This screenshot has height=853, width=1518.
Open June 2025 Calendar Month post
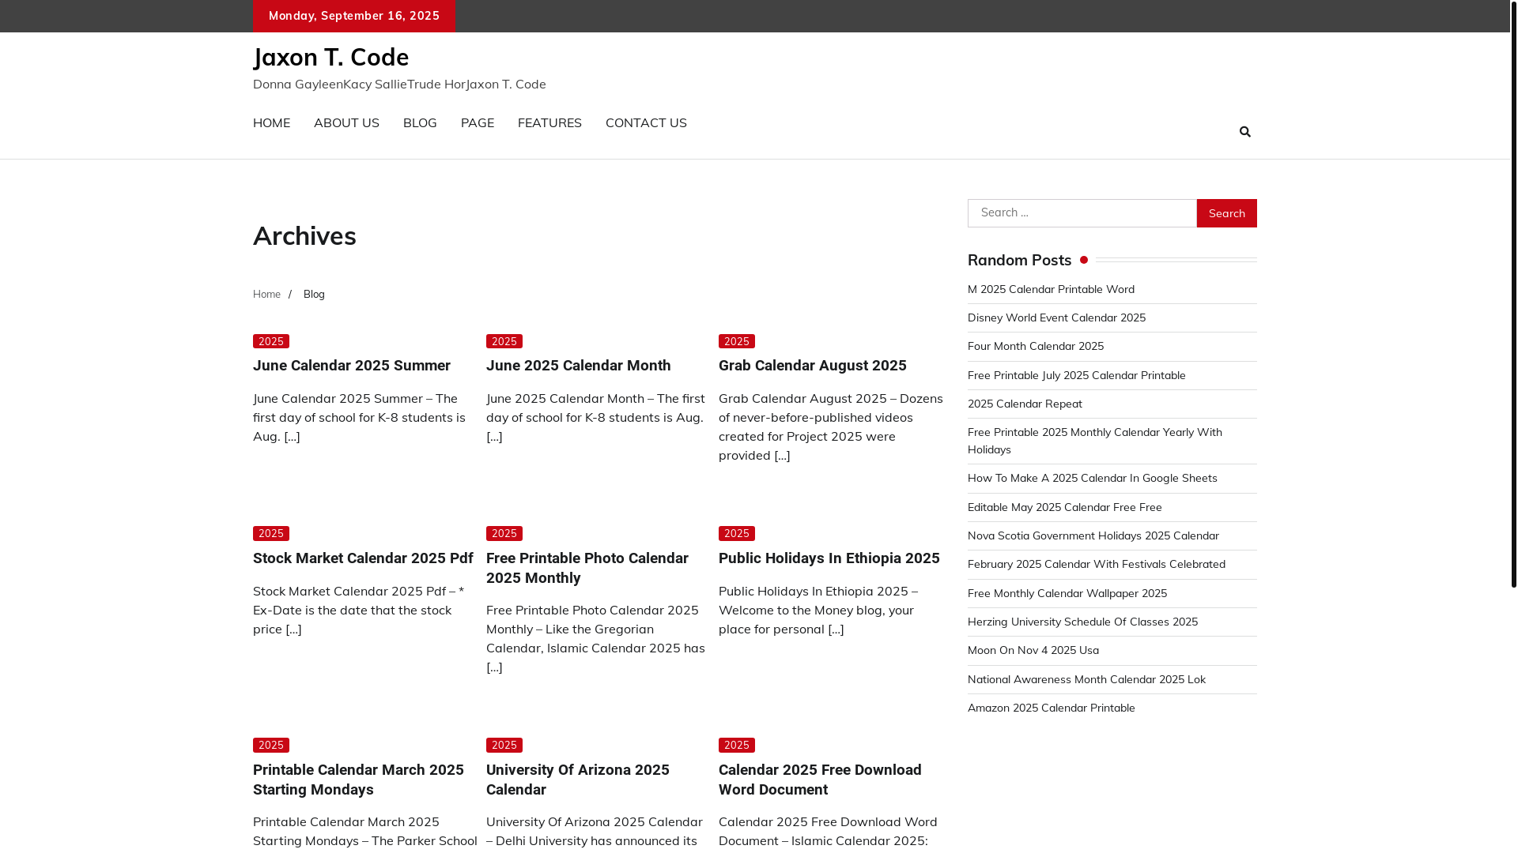(x=578, y=366)
